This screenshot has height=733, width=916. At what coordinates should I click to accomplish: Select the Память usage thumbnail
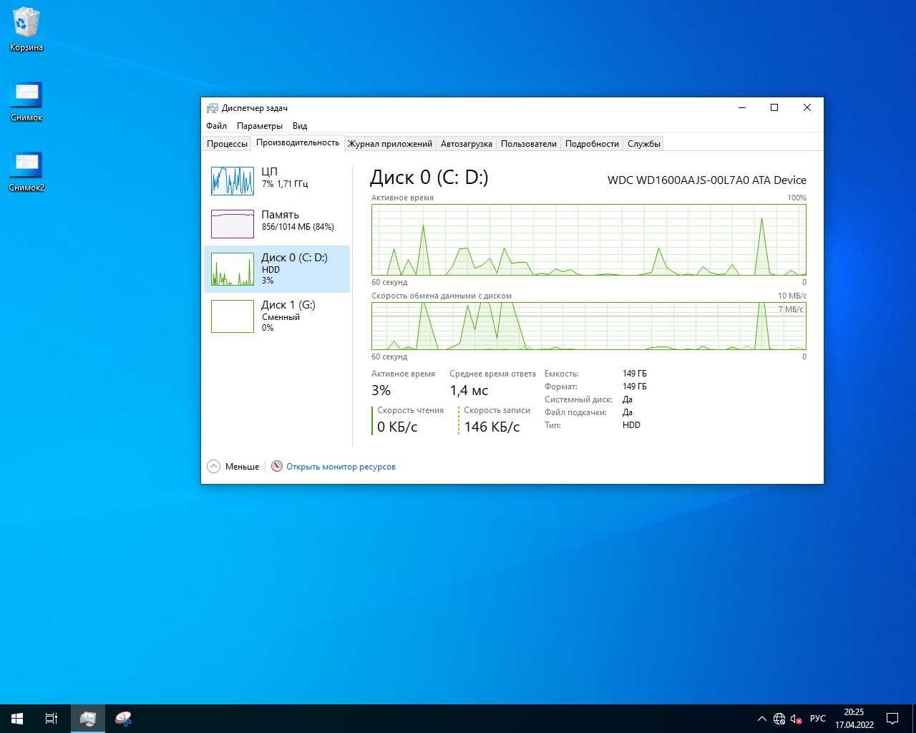point(233,224)
